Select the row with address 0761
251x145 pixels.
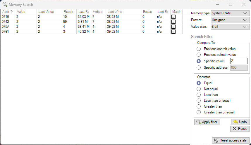click(x=91, y=32)
